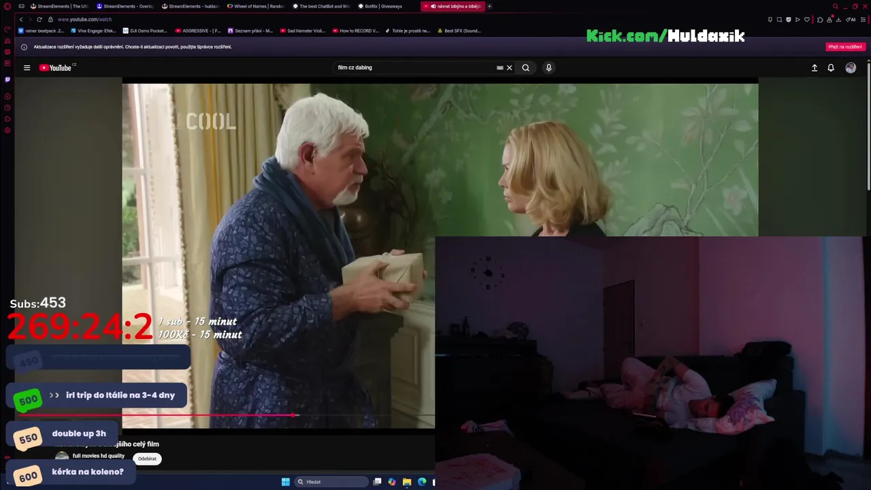Click the info icon in the extension notice

coord(24,47)
